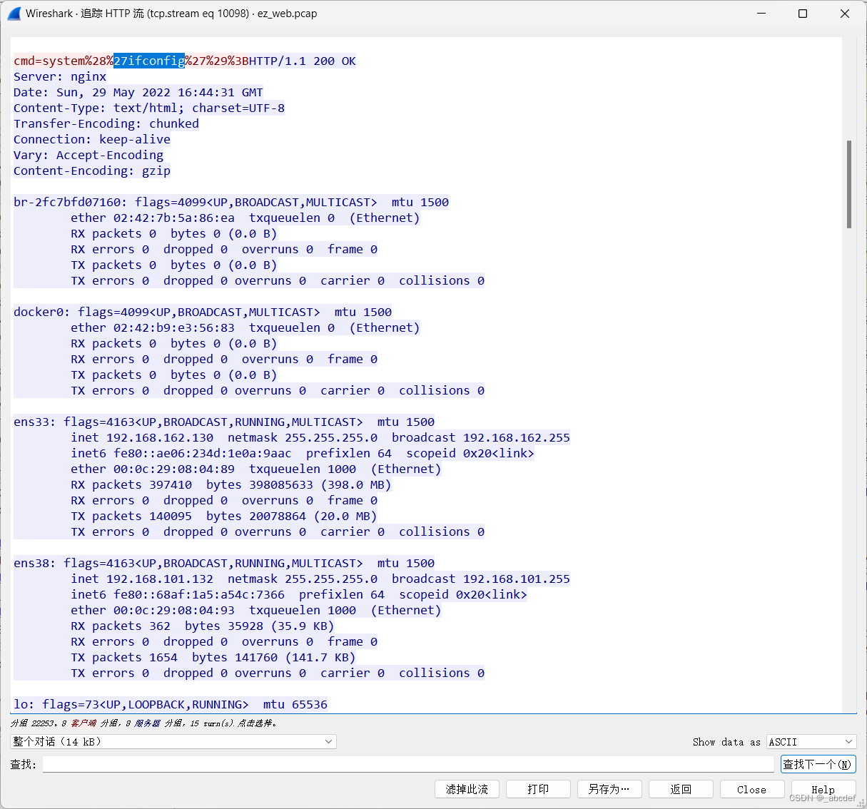The height and width of the screenshot is (809, 867).
Task: Click the 'cmd=system%28%' request text
Action: [x=64, y=61]
